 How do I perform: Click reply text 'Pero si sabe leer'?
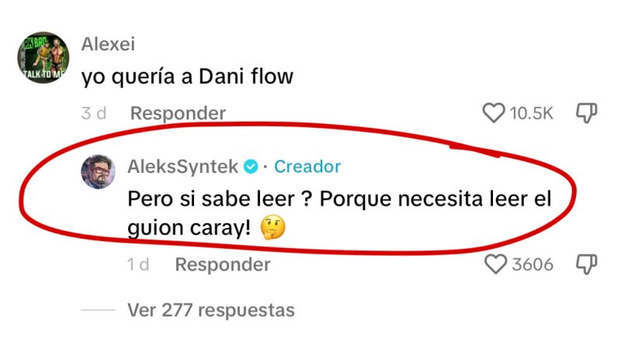pyautogui.click(x=211, y=199)
